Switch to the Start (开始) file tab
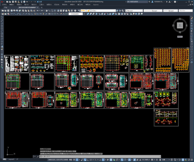Image resolution: width=194 pixels, height=162 pixels. (x=6, y=7)
